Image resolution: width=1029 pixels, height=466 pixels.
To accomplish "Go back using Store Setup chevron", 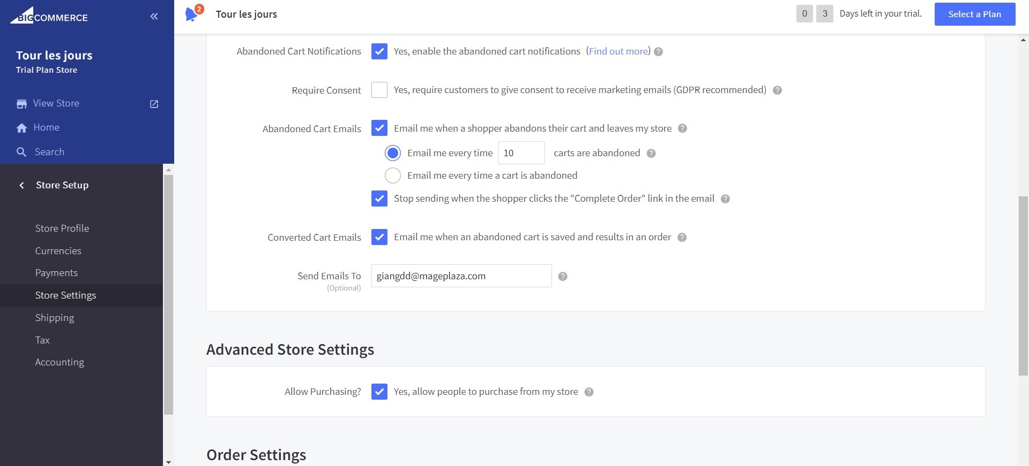I will click(21, 185).
